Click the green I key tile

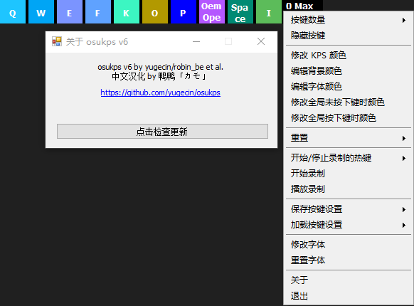(x=269, y=11)
